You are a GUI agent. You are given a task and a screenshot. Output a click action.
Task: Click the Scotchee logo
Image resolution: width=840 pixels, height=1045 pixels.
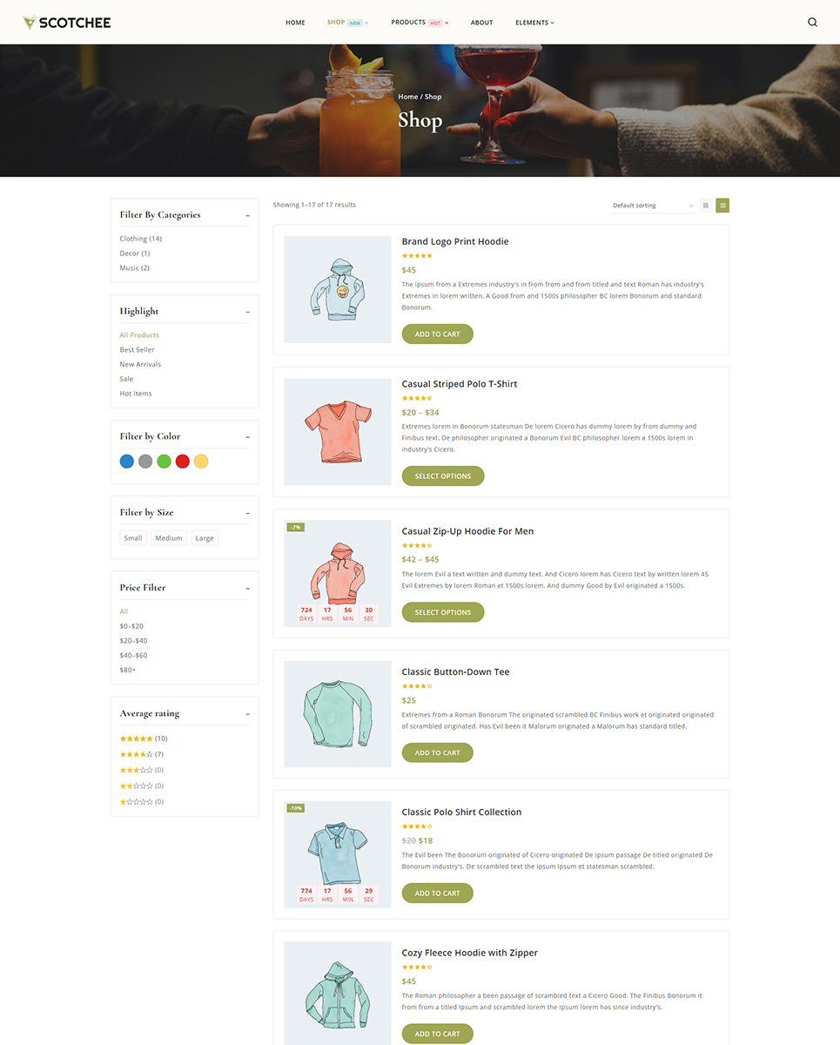coord(67,23)
